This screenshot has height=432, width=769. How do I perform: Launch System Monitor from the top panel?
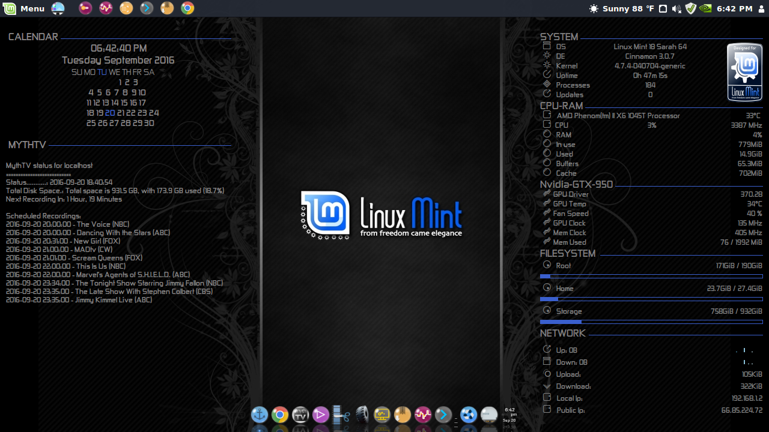[x=106, y=8]
